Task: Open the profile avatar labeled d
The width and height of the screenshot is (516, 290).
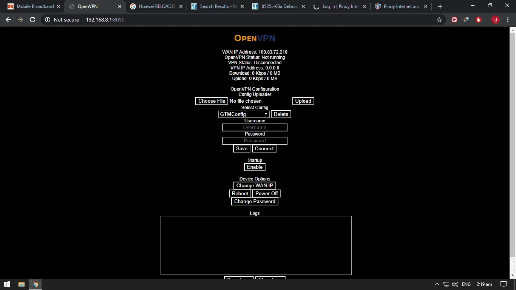Action: pos(495,20)
